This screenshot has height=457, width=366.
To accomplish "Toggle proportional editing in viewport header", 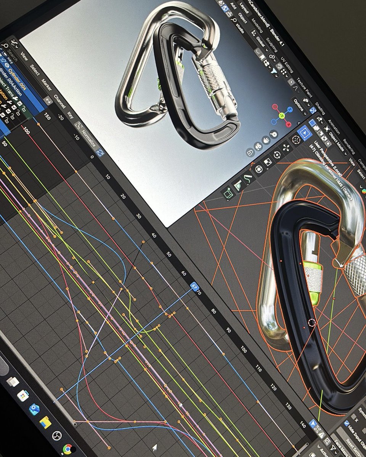I will [291, 83].
